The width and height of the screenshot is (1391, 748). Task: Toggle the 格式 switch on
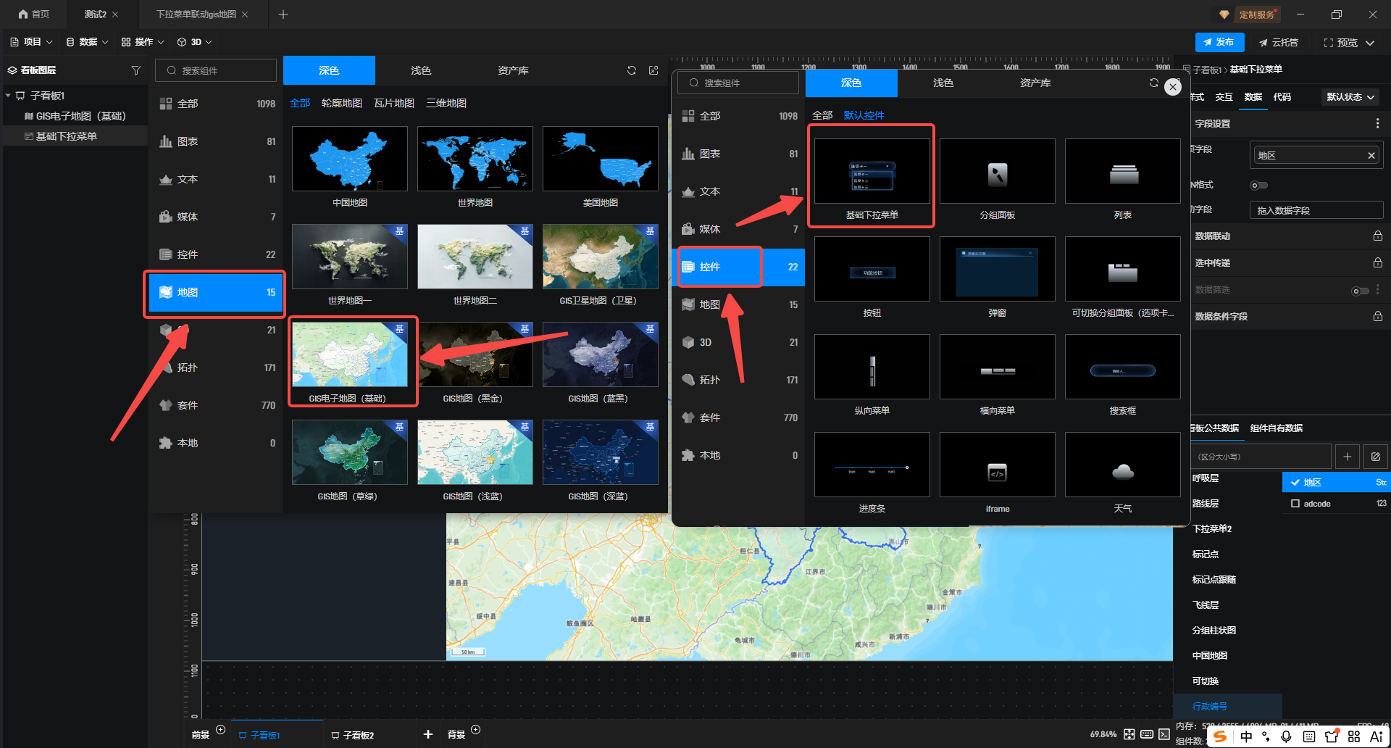[x=1258, y=186]
